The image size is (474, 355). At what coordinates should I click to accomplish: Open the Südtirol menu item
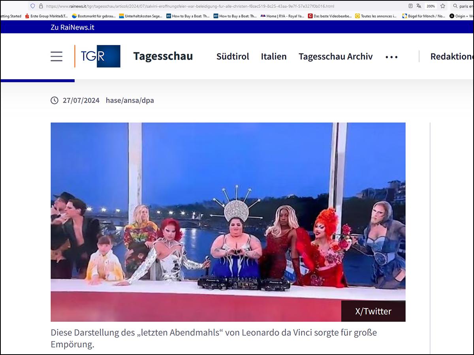point(233,56)
